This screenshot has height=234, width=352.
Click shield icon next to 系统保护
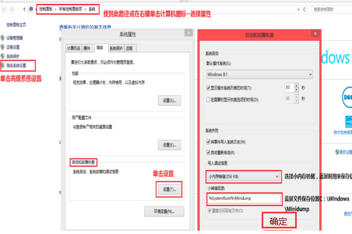coord(3,56)
